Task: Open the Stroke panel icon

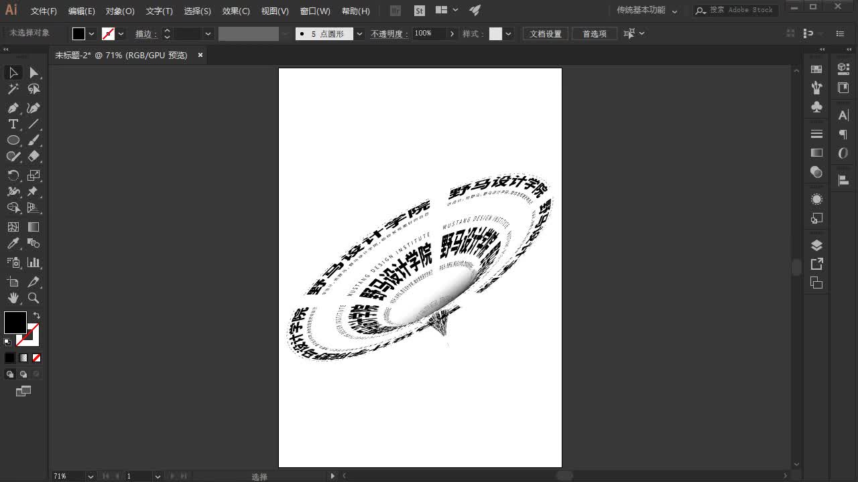Action: click(x=816, y=134)
